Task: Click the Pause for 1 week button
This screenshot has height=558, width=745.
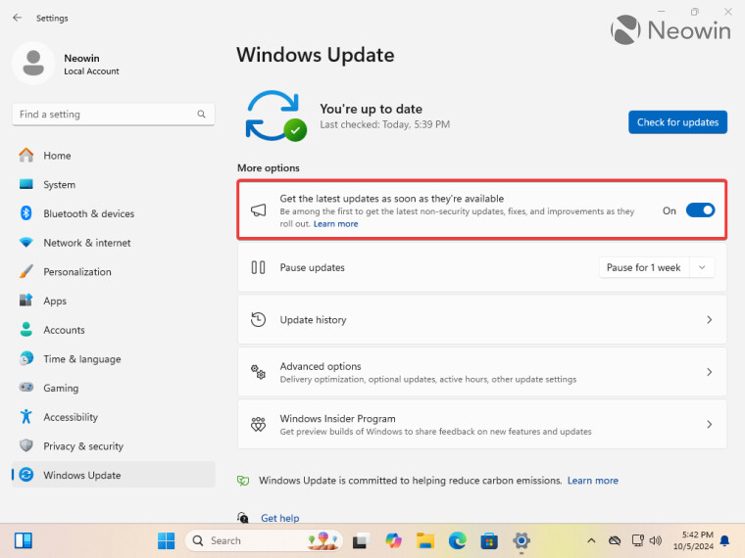Action: (644, 267)
